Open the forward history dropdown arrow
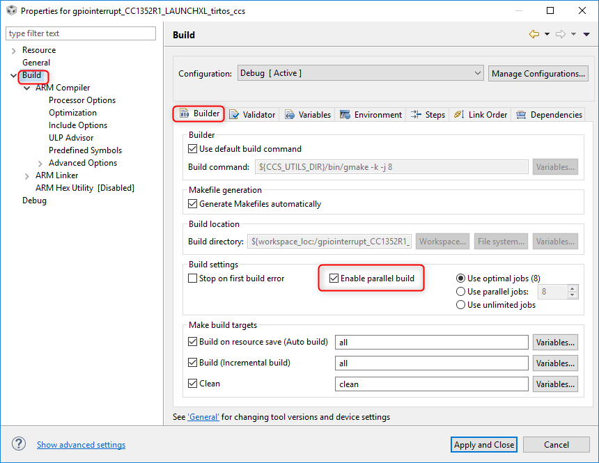This screenshot has height=463, width=599. click(x=573, y=34)
